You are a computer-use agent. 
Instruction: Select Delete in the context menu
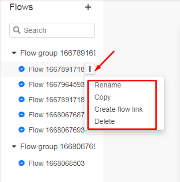[x=105, y=121]
